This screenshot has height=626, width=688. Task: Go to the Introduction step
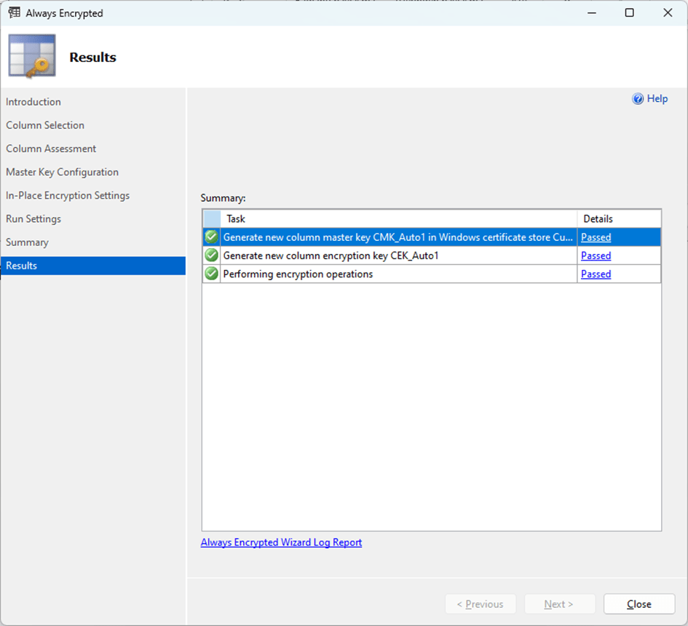[x=33, y=102]
